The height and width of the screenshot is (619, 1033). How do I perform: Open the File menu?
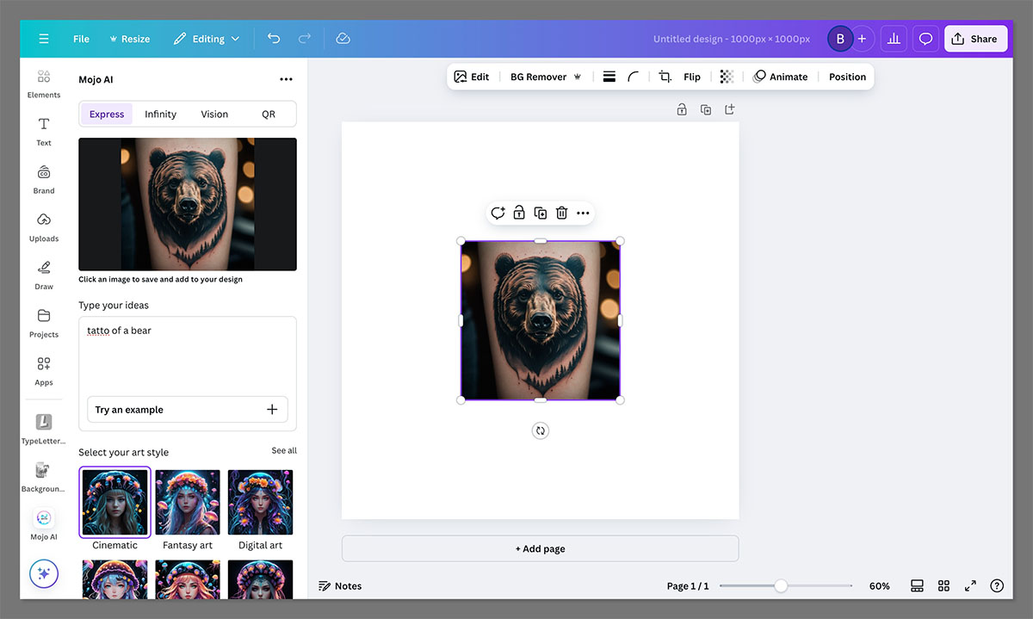click(80, 38)
